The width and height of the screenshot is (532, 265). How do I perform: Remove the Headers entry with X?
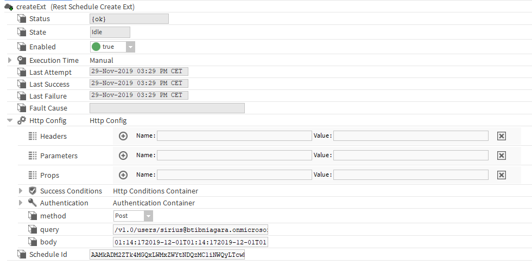point(502,136)
